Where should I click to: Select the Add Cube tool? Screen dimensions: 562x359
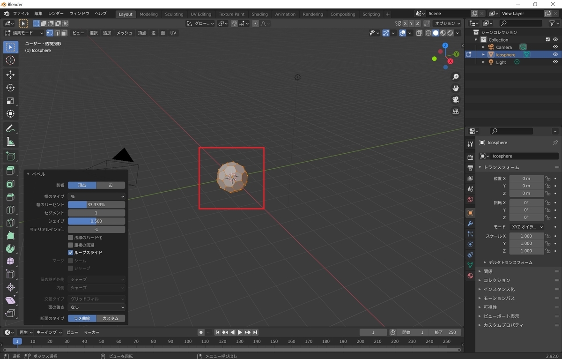pos(10,156)
